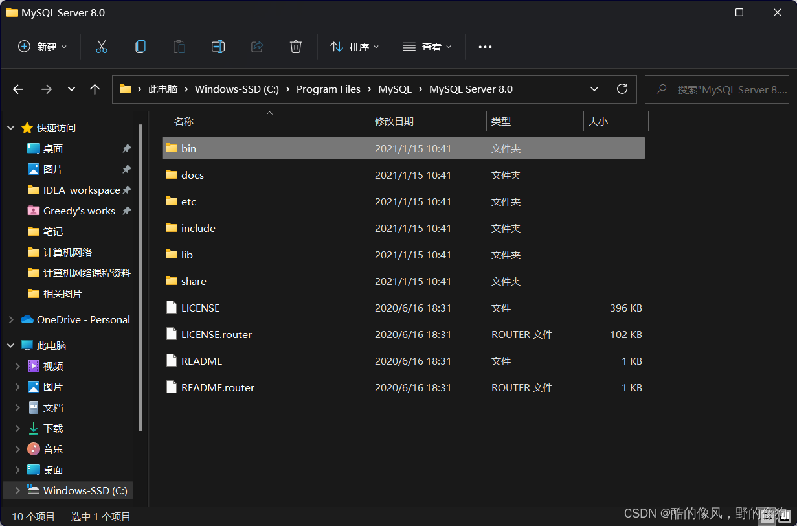Refresh the current folder view
The image size is (797, 526).
pos(622,89)
